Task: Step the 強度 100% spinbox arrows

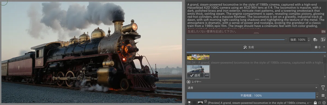Action: pos(309,40)
